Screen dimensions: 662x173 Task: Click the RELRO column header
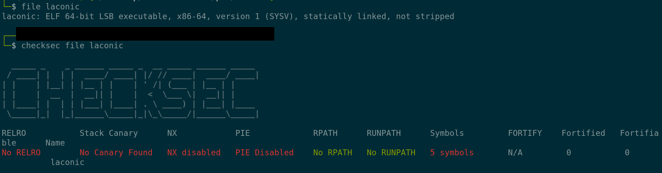point(14,133)
